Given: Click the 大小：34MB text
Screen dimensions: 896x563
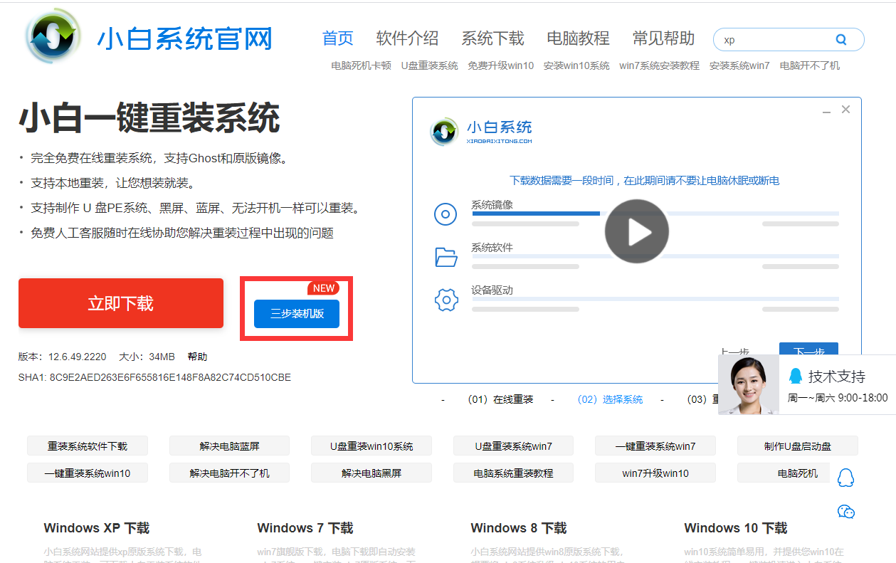Looking at the screenshot, I should point(147,357).
